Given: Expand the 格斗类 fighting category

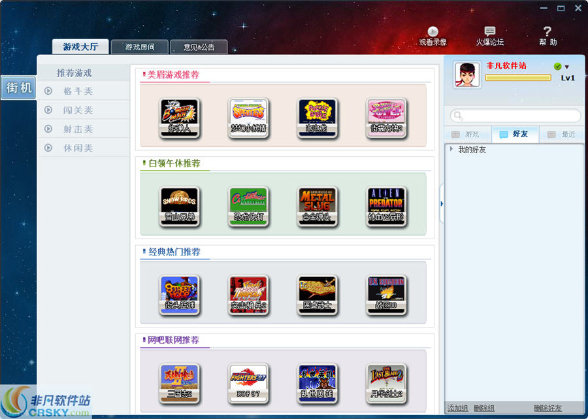Looking at the screenshot, I should pyautogui.click(x=84, y=91).
